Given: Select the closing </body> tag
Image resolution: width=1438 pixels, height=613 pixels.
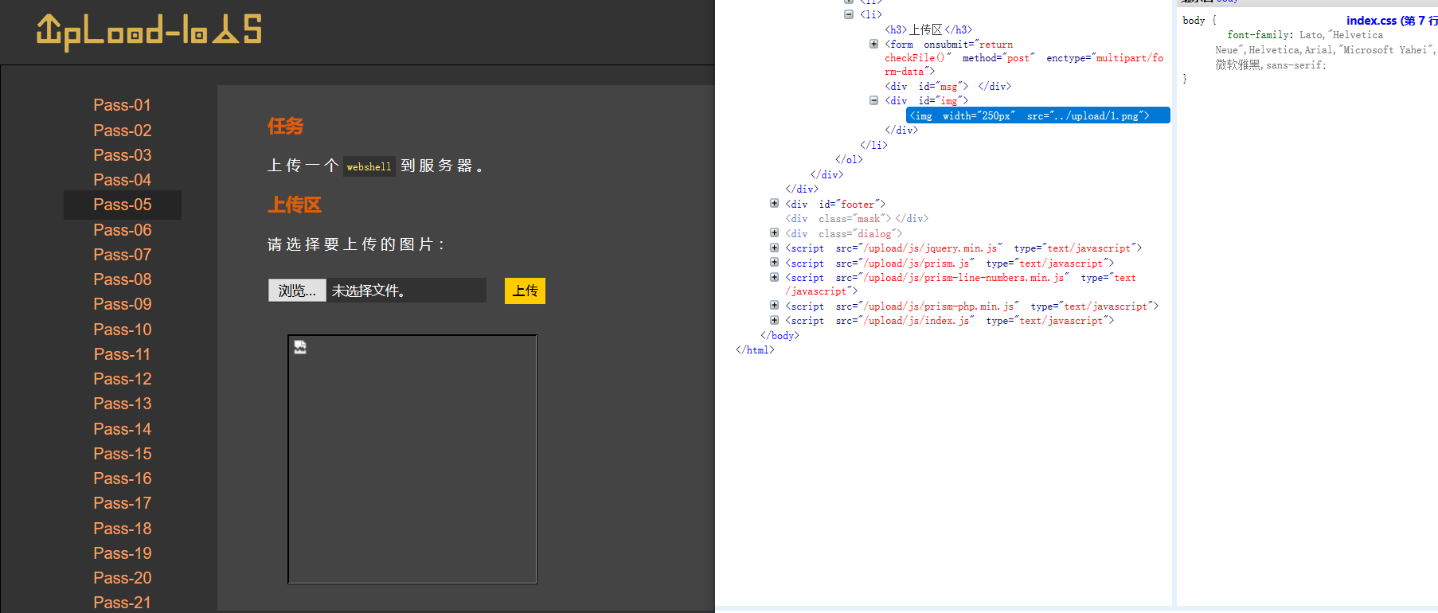Looking at the screenshot, I should [x=780, y=335].
